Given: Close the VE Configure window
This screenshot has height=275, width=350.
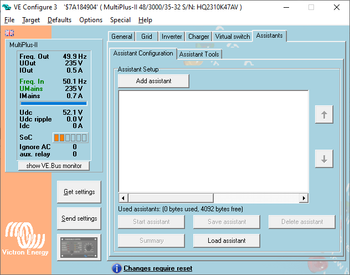Looking at the screenshot, I should tap(337, 7).
